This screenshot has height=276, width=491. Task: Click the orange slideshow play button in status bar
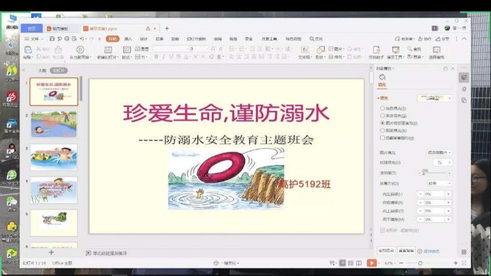point(372,263)
